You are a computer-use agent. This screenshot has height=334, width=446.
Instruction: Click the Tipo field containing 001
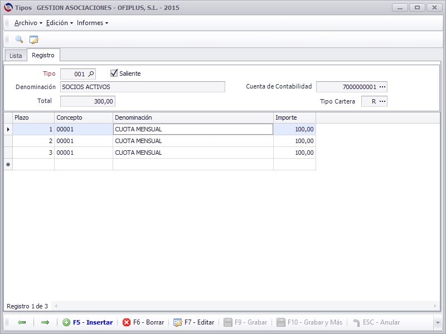click(78, 74)
